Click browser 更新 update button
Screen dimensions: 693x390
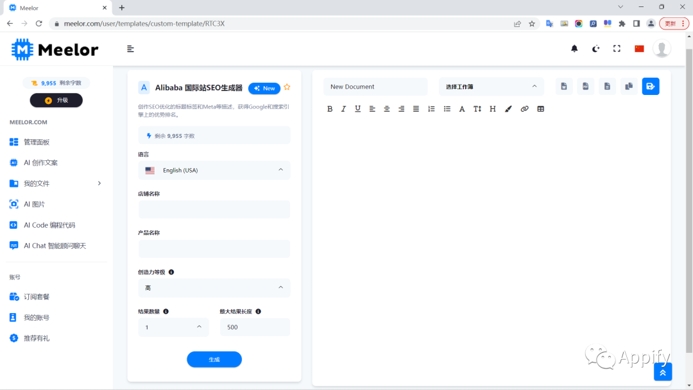[x=674, y=24]
